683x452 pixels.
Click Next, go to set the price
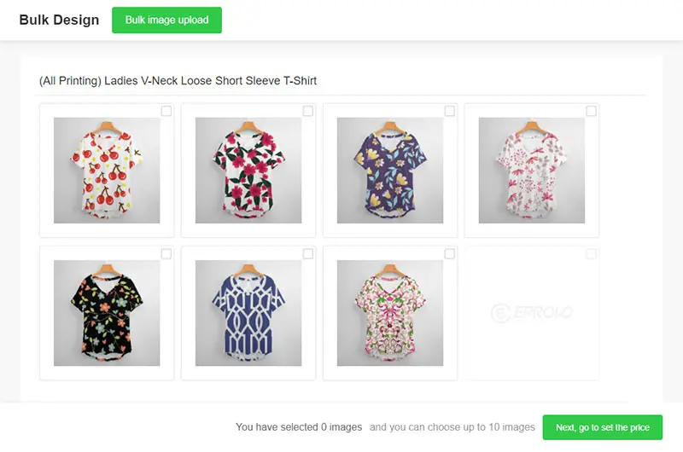point(603,427)
